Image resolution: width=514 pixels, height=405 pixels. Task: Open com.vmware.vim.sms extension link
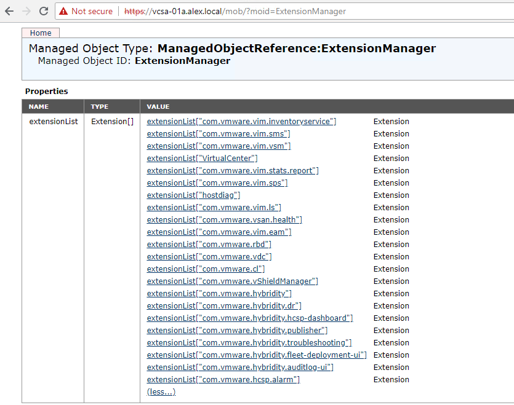pyautogui.click(x=219, y=133)
